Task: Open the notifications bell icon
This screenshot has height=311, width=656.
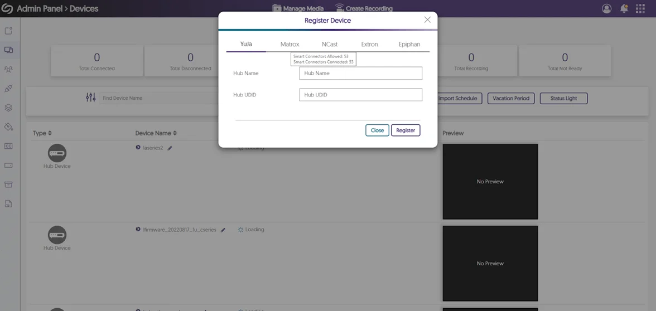Action: click(624, 8)
